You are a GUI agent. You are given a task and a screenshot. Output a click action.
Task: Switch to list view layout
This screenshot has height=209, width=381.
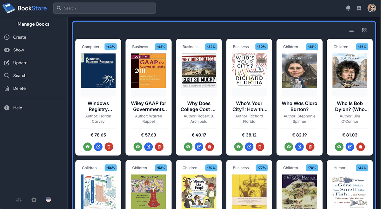click(x=351, y=30)
